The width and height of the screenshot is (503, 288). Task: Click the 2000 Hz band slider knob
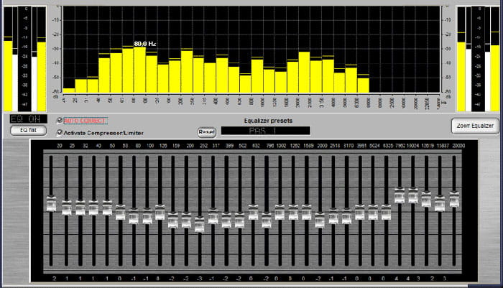click(x=320, y=220)
